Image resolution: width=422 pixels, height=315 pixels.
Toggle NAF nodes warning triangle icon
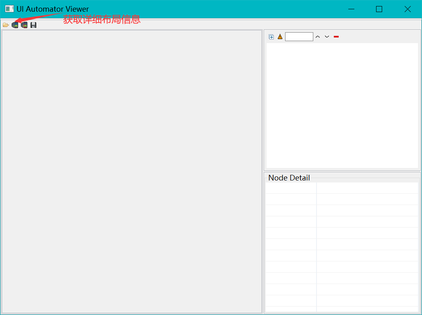click(280, 37)
